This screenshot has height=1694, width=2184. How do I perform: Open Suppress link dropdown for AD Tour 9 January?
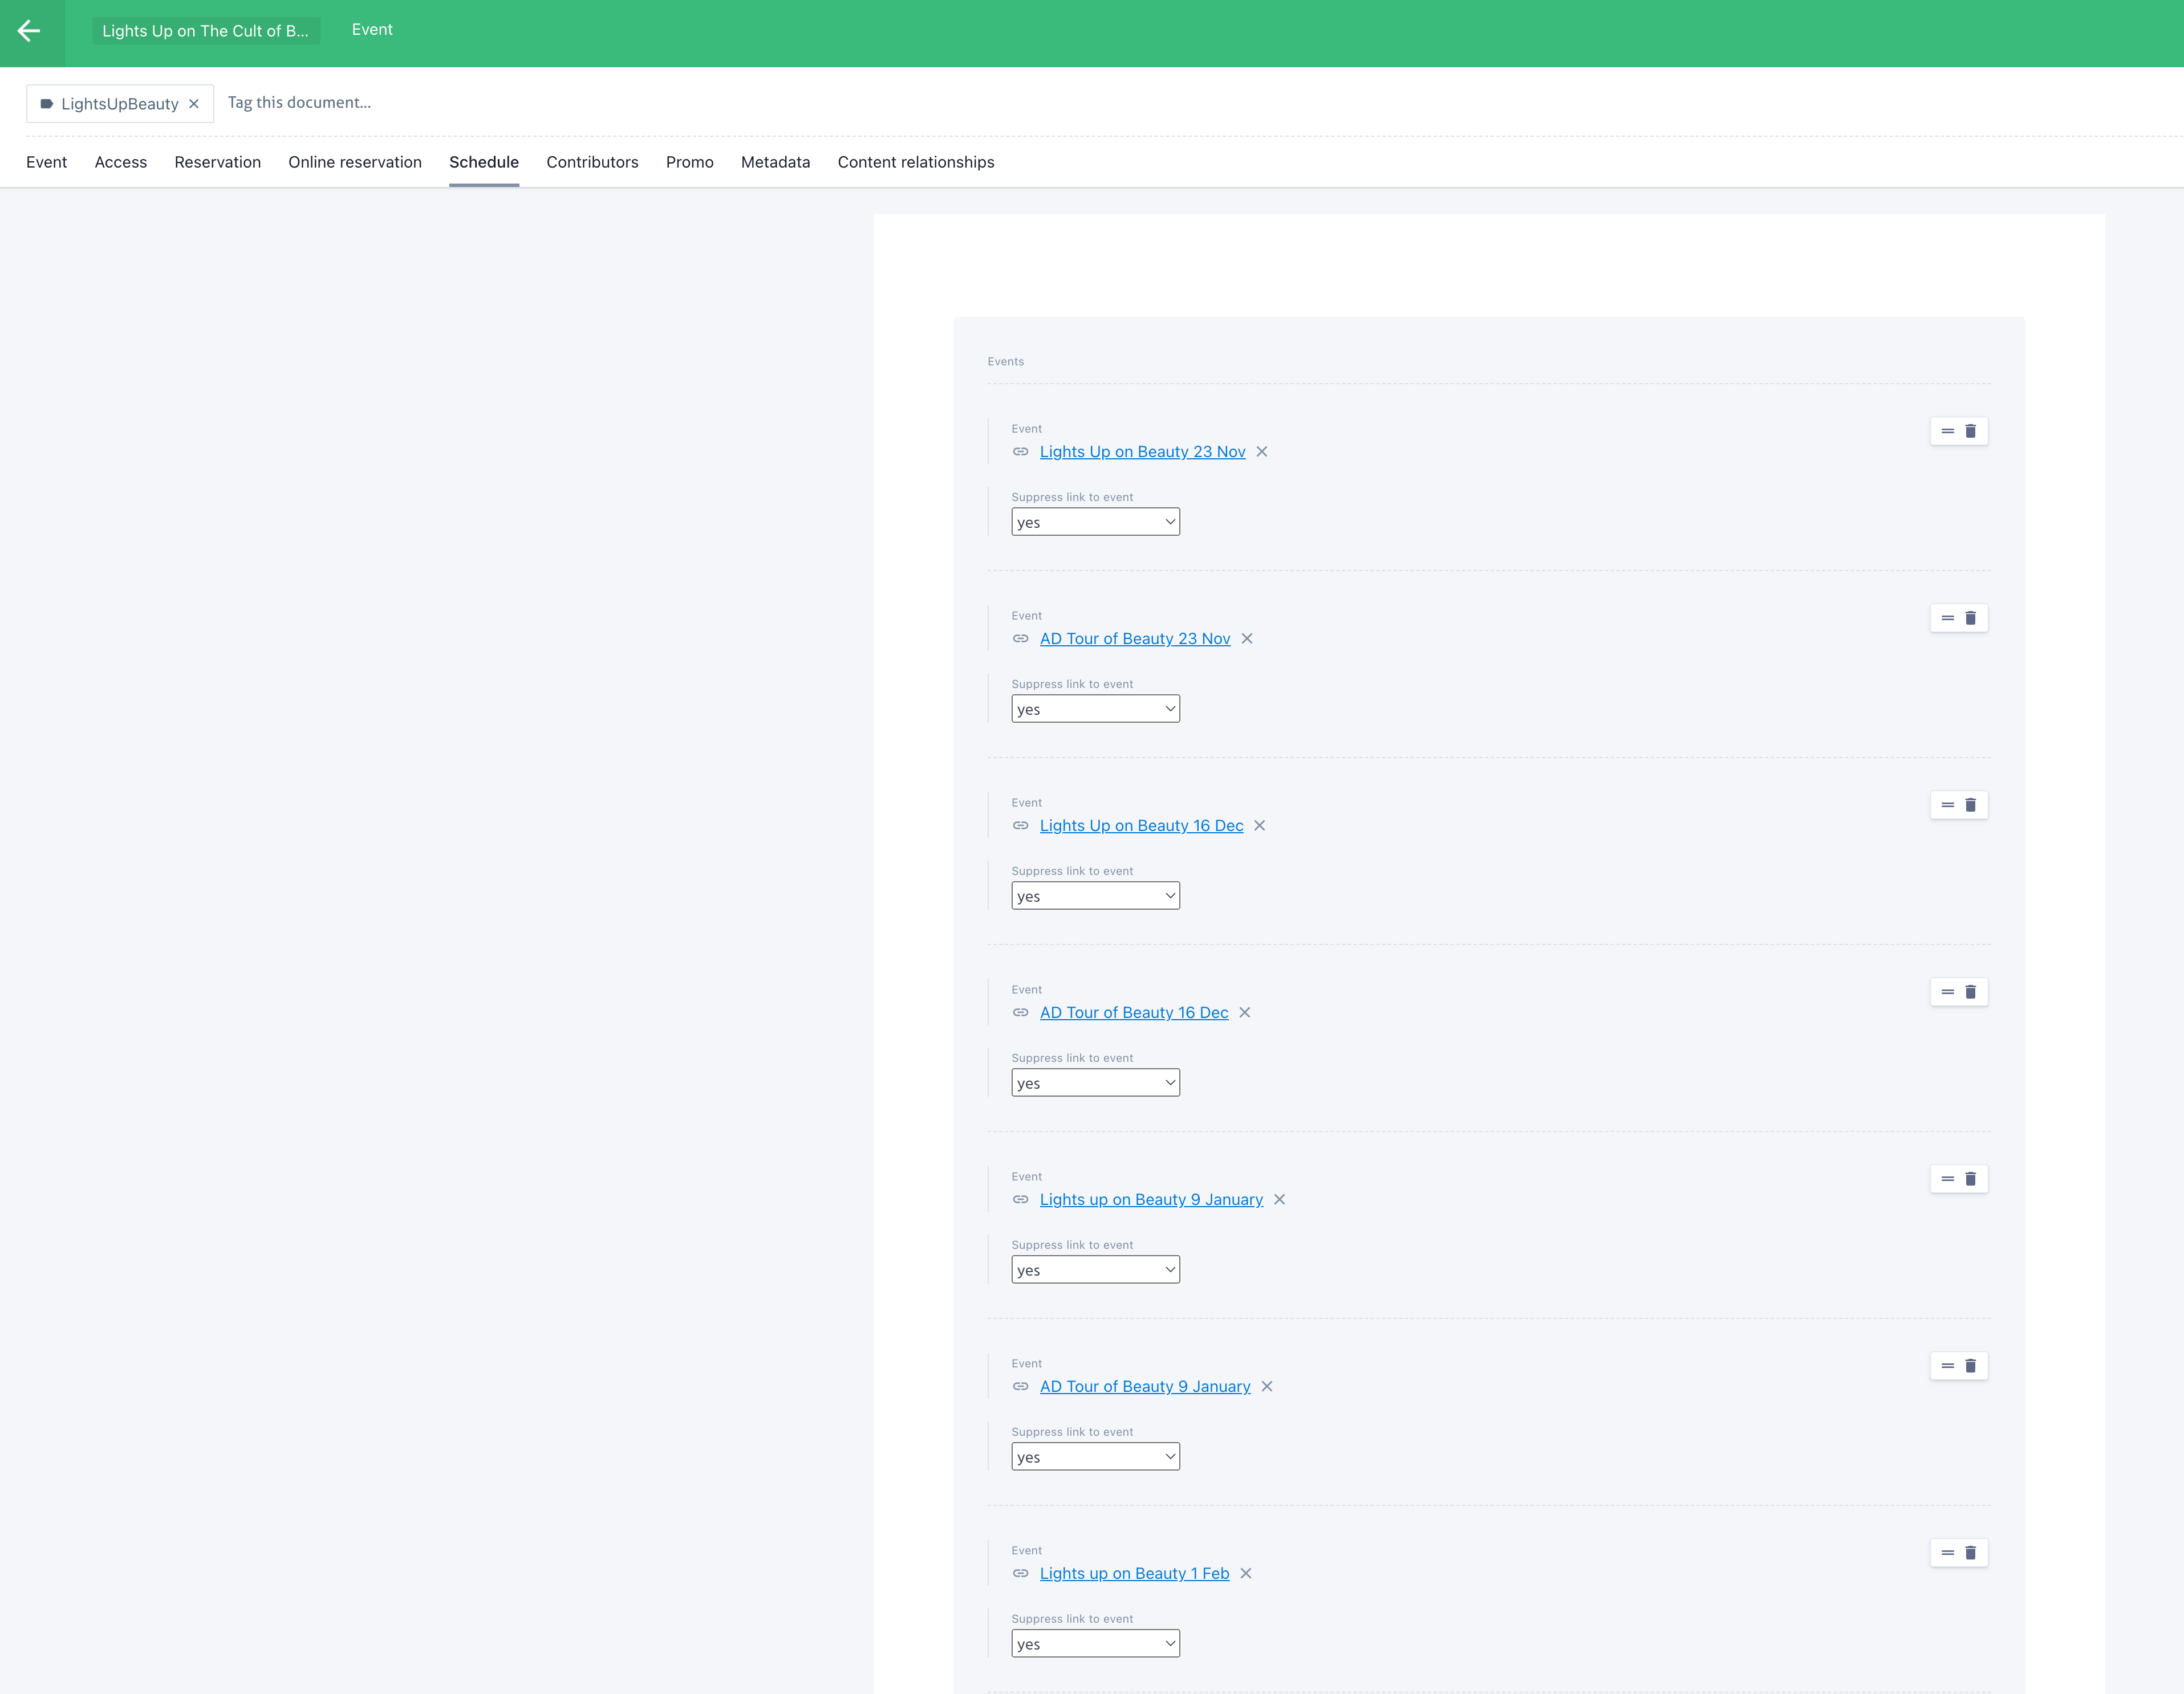click(1095, 1456)
